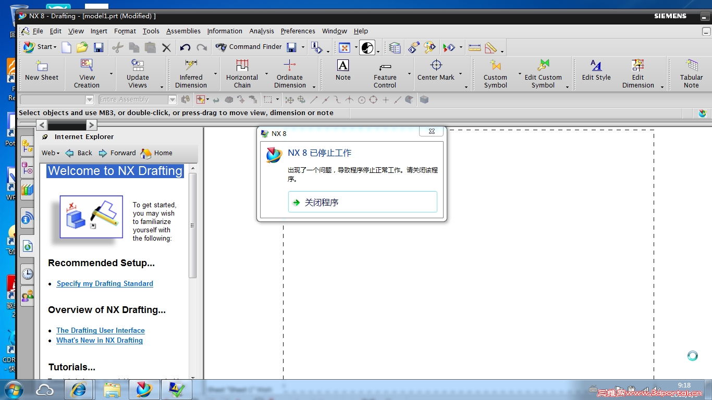
Task: Save the part with the floppy disk icon
Action: 98,48
